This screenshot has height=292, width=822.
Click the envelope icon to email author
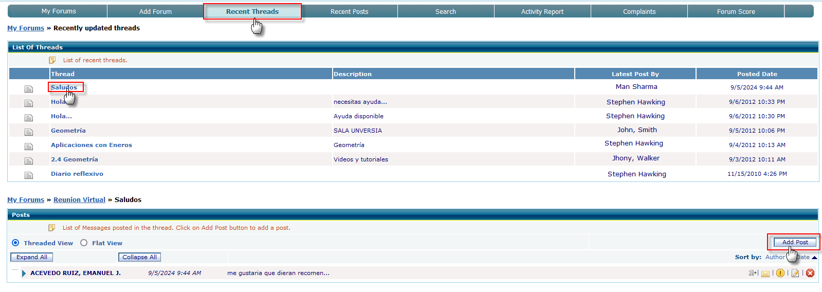click(765, 273)
